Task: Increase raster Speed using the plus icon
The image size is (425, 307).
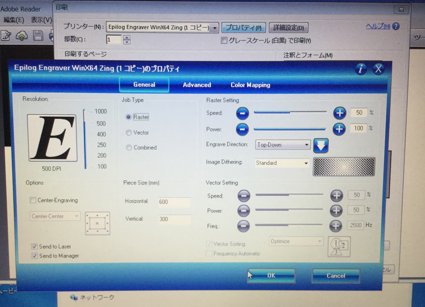Action: click(x=339, y=113)
